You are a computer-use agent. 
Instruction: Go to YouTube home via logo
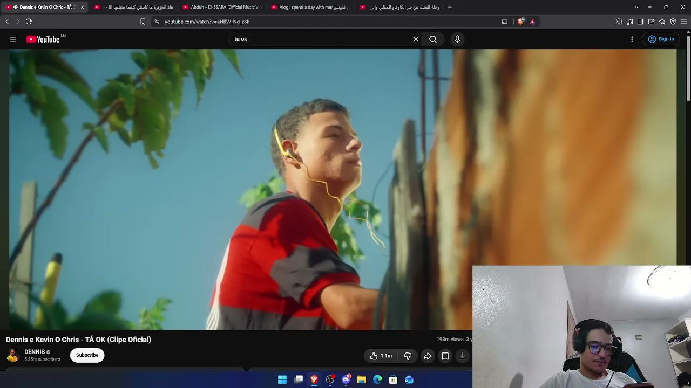tap(43, 39)
